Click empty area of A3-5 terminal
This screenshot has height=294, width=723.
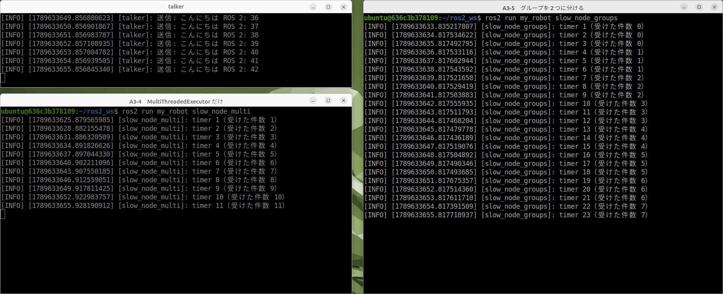(543, 257)
